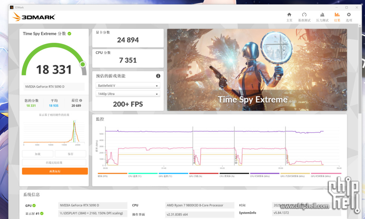Click the 3DMark app icon in the title bar
This screenshot has width=365, height=219.
click(12, 7)
